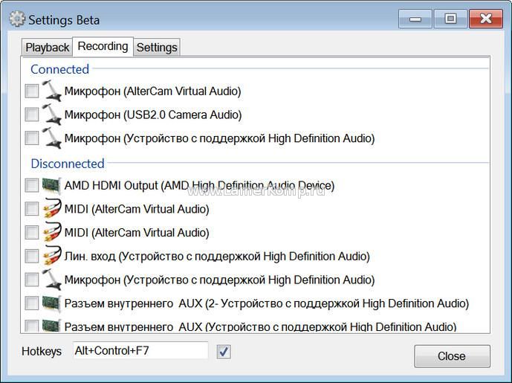The image size is (512, 383).
Task: Enable the Микрофон (AlterCam Virtual Audio) checkbox
Action: tap(32, 91)
